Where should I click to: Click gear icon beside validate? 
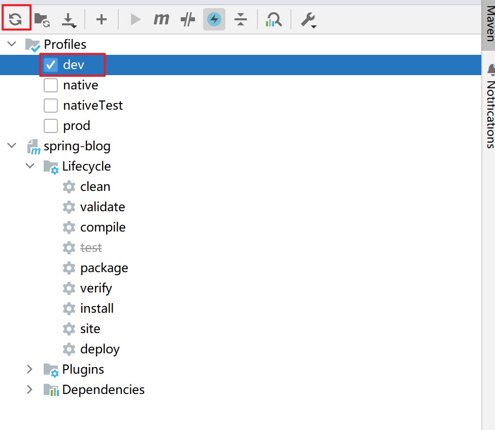click(69, 207)
